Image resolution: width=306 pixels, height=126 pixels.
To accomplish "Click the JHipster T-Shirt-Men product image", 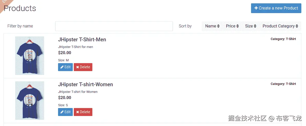I will pos(30,56).
